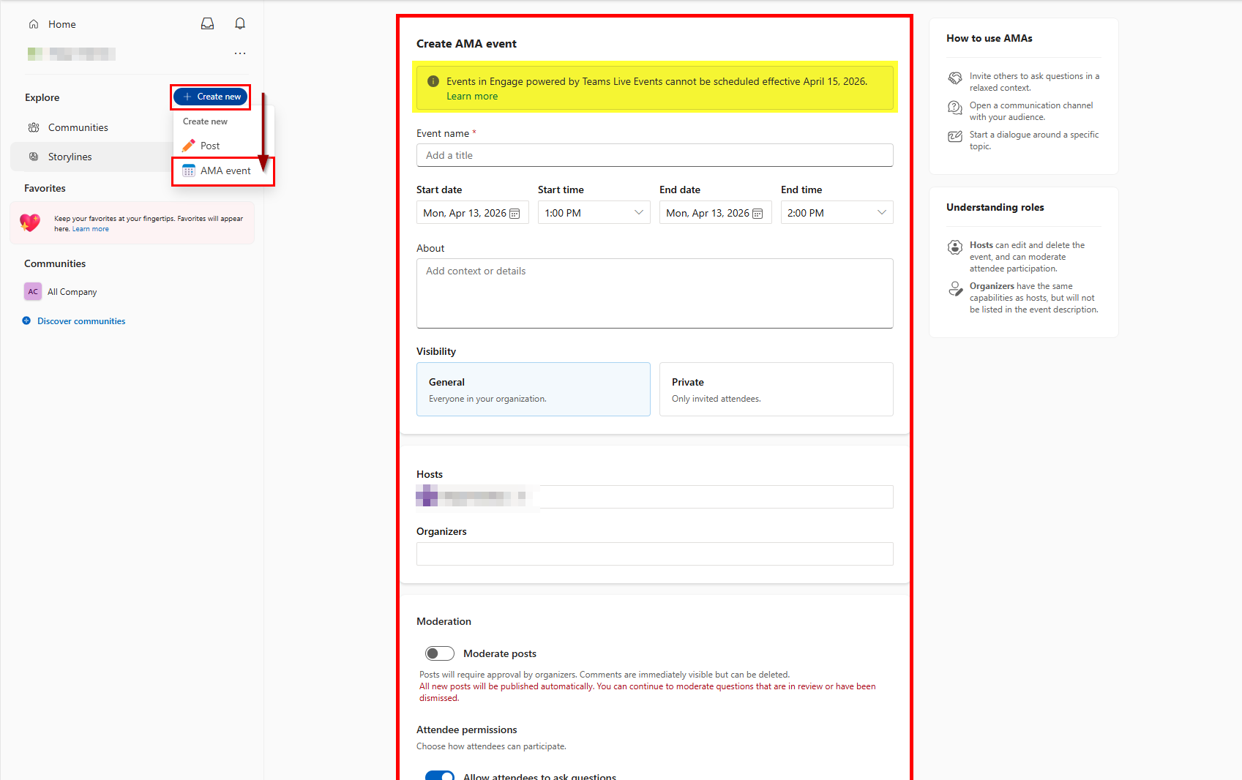Choose Post from Create new menu
The width and height of the screenshot is (1242, 780).
(210, 146)
